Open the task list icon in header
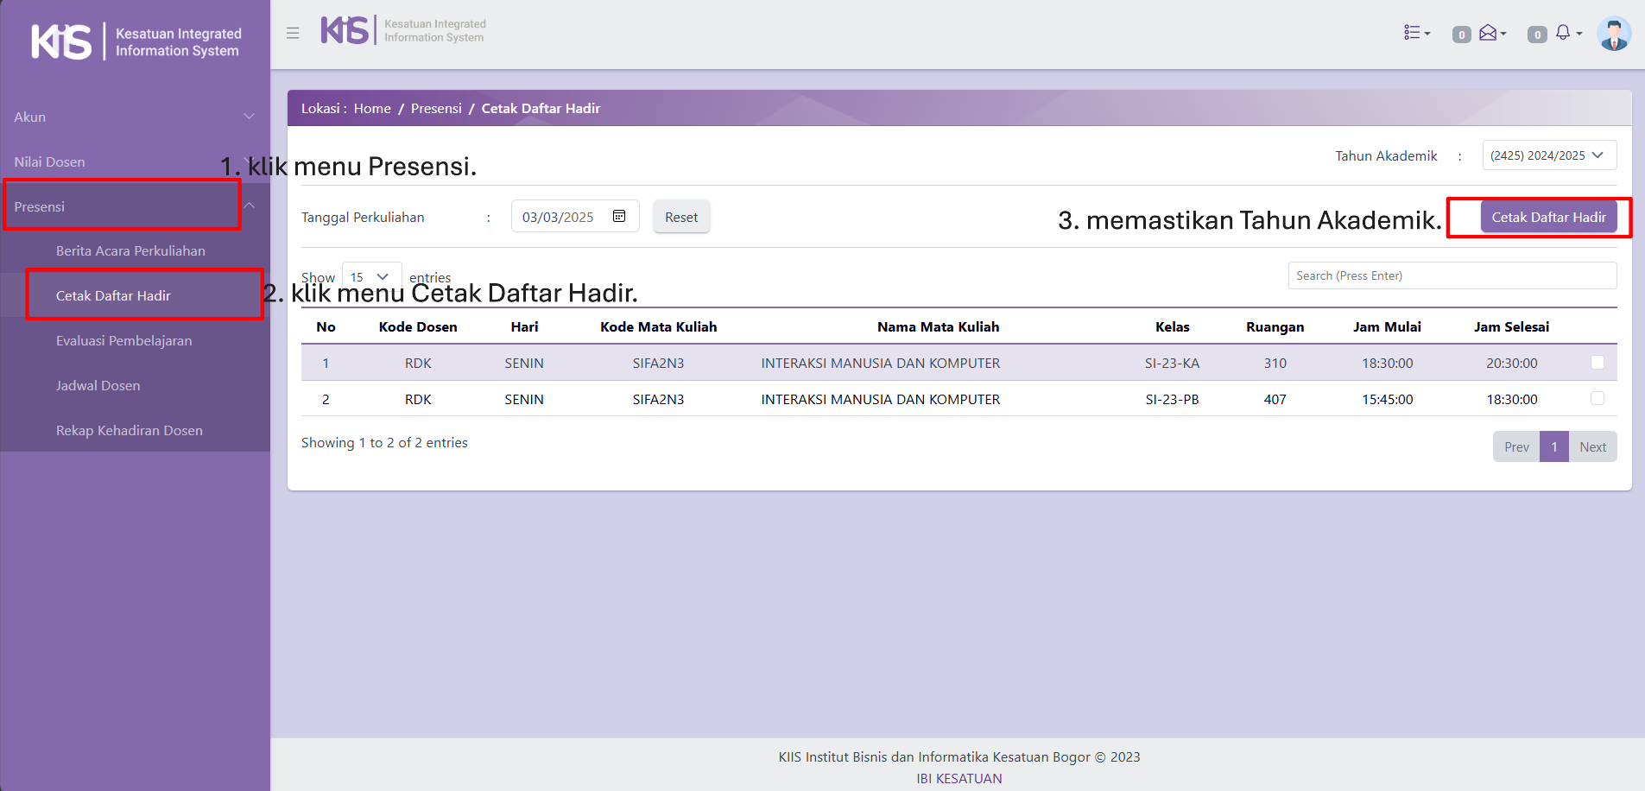Screen dimensions: 1645x791 point(1415,33)
